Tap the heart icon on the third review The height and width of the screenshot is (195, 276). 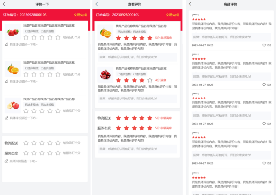click(264, 124)
